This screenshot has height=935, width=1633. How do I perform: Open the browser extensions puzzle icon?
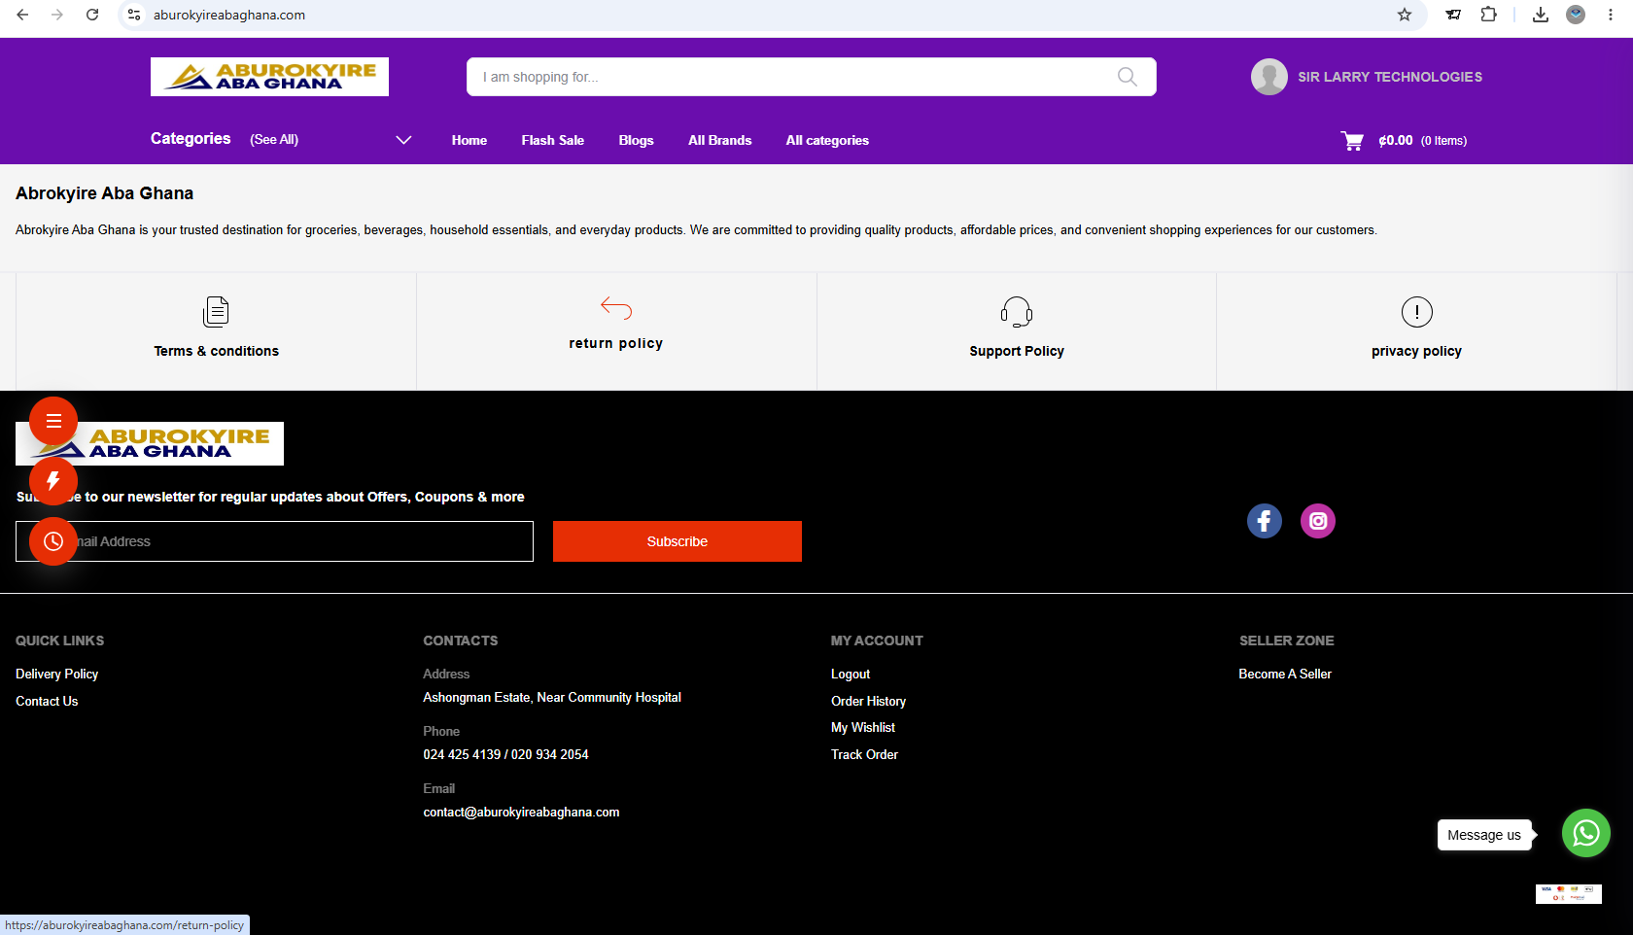(x=1488, y=15)
